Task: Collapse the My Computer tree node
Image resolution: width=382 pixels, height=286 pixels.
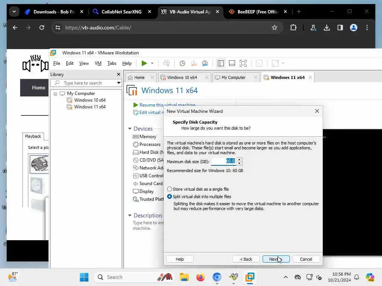Action: 55,93
